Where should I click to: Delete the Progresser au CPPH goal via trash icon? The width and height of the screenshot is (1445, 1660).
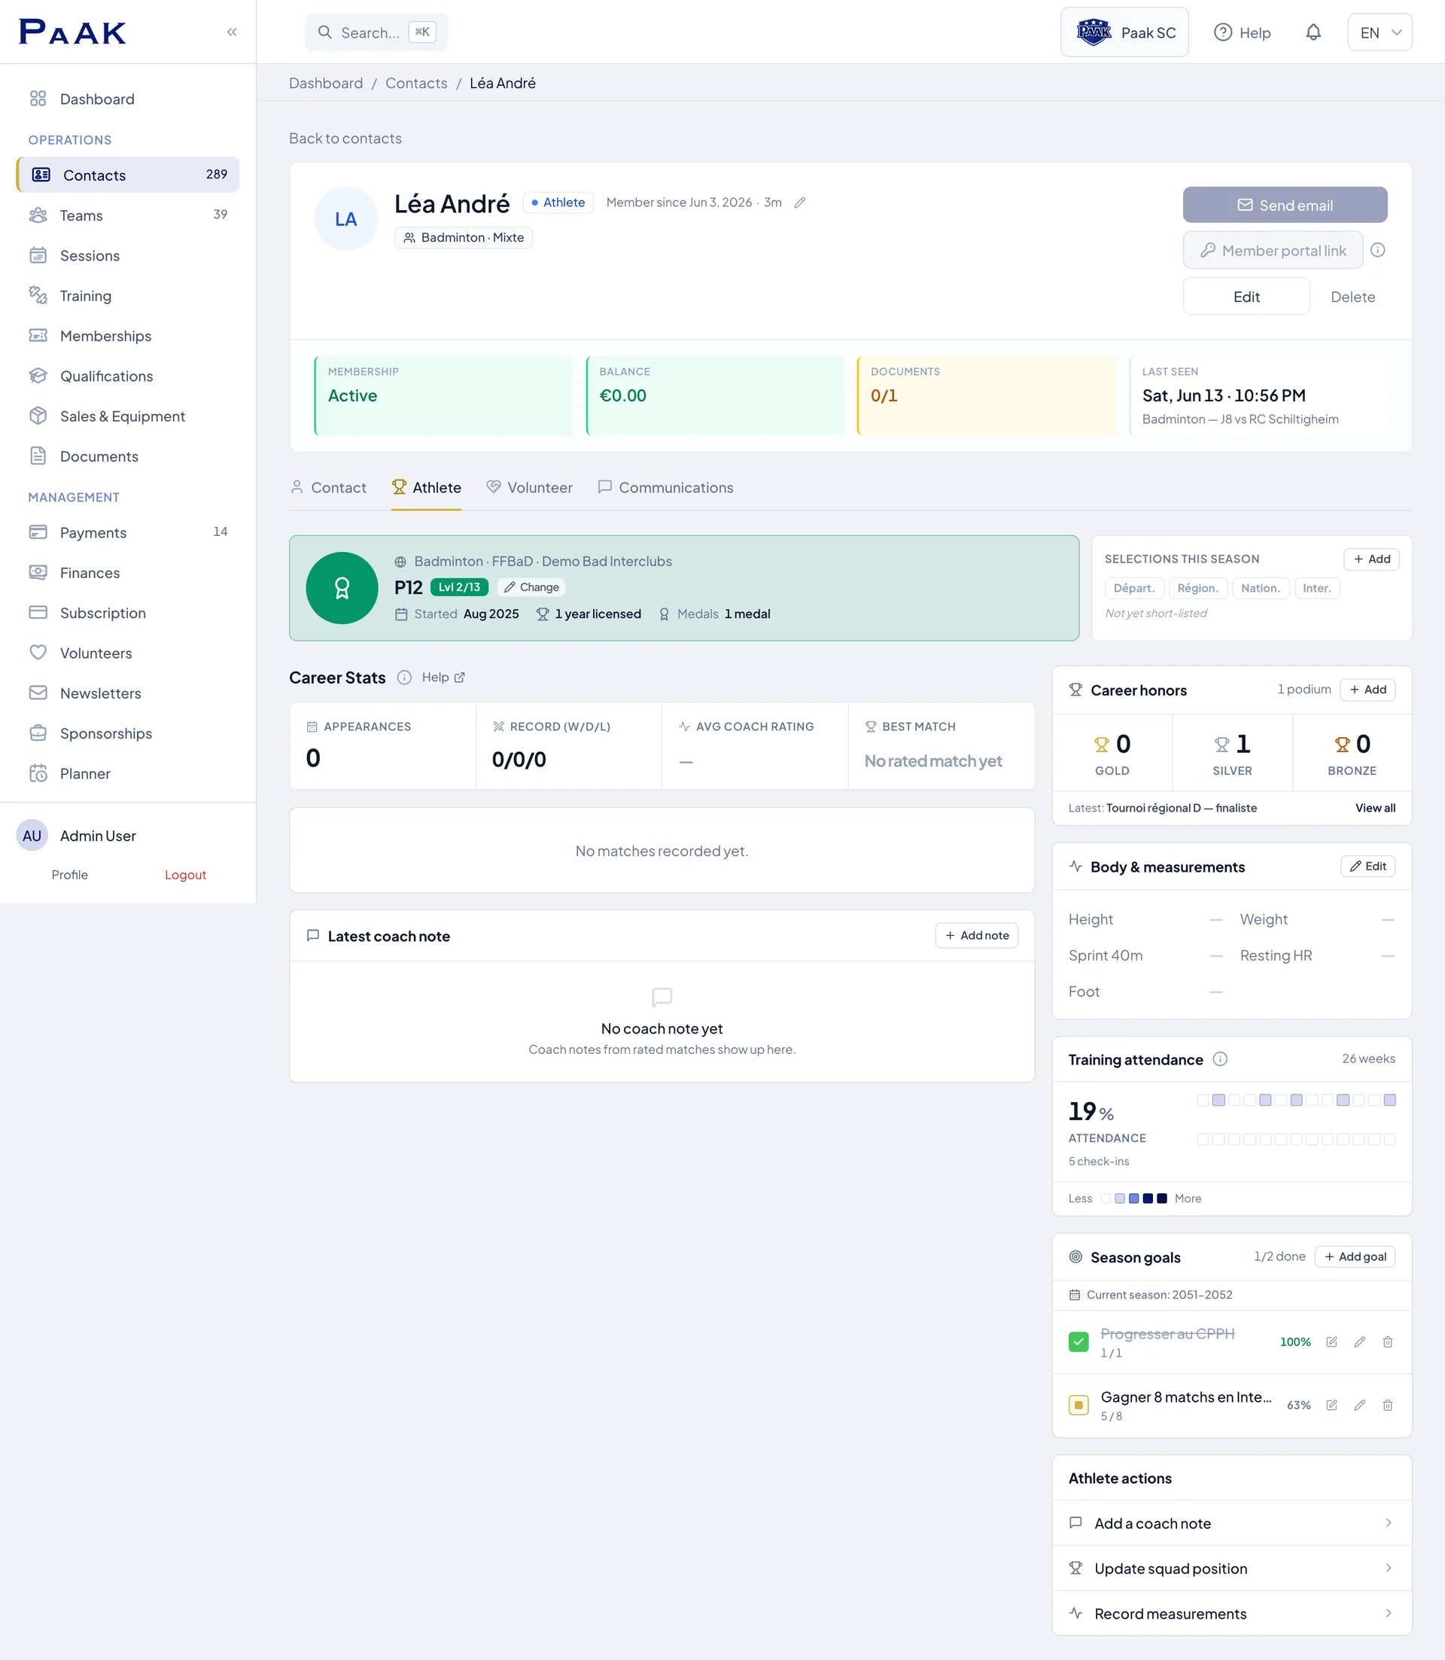[x=1387, y=1342]
